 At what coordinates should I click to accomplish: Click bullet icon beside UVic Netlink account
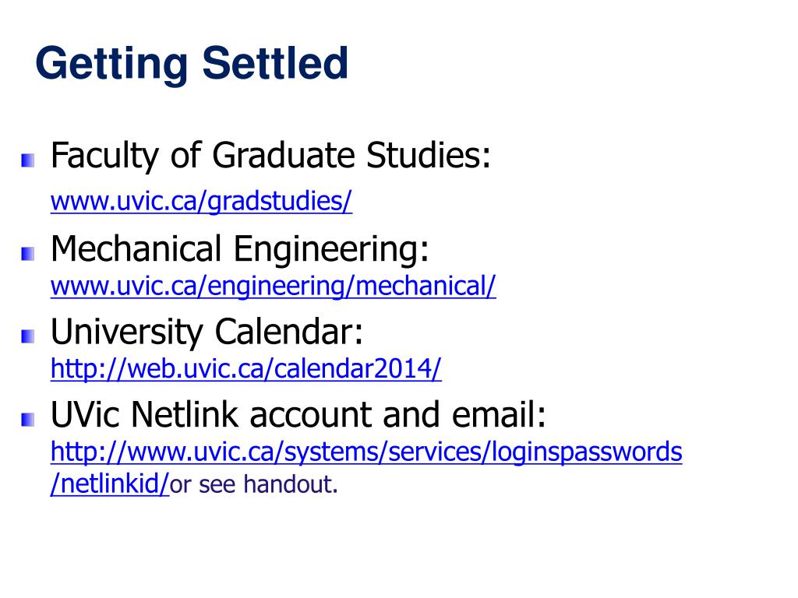click(28, 420)
